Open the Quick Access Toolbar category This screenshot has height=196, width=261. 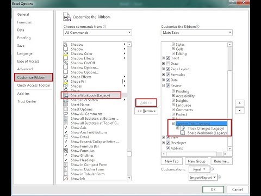point(34,85)
